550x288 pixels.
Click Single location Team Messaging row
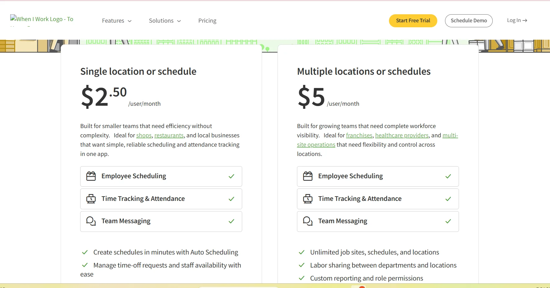coord(161,221)
